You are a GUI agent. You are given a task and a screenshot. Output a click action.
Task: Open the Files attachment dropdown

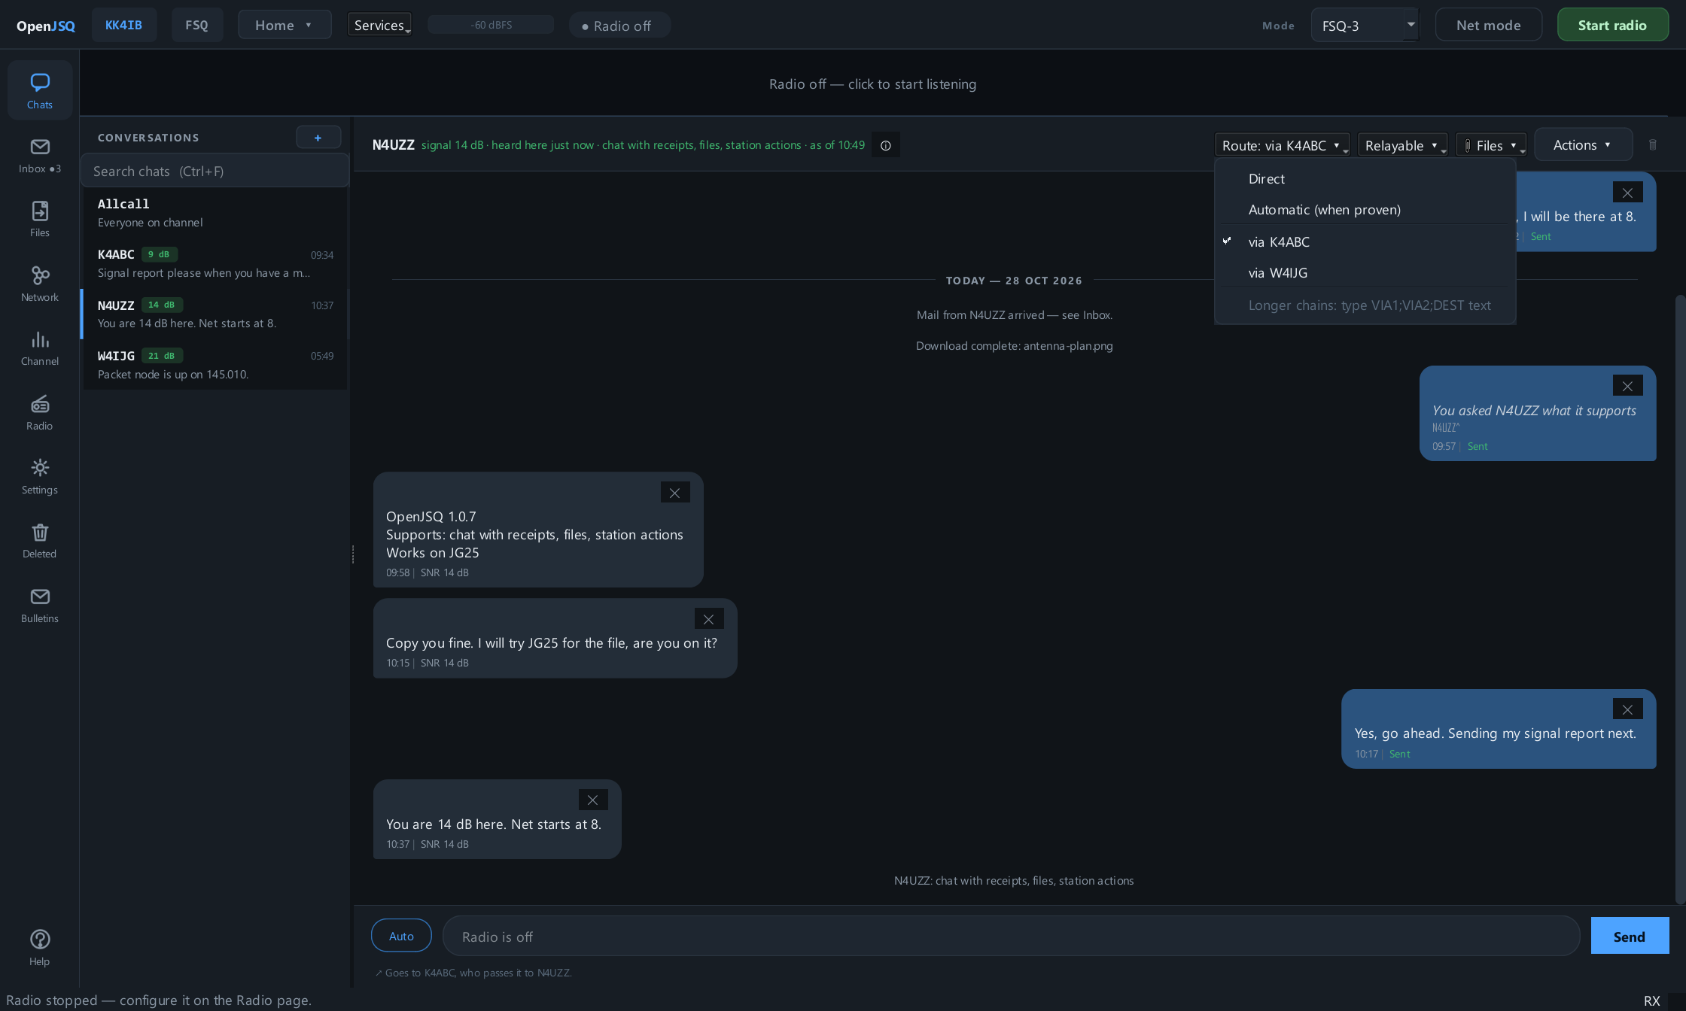tap(1491, 145)
